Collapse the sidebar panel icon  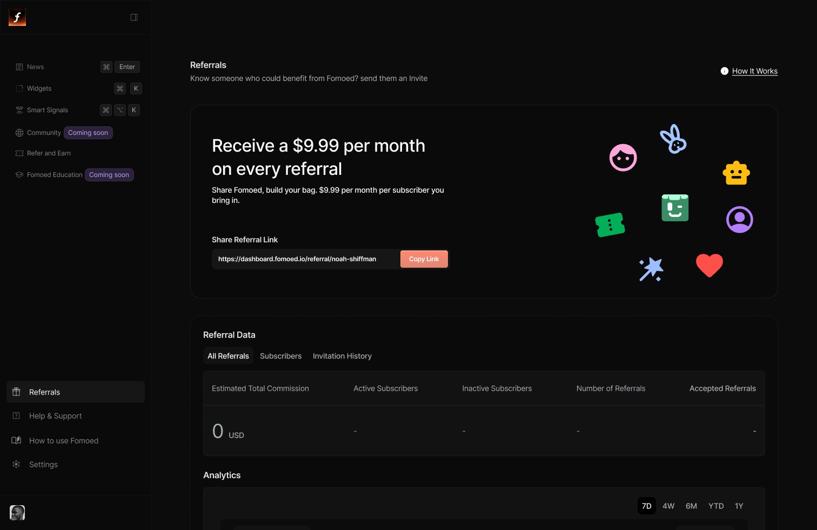134,17
